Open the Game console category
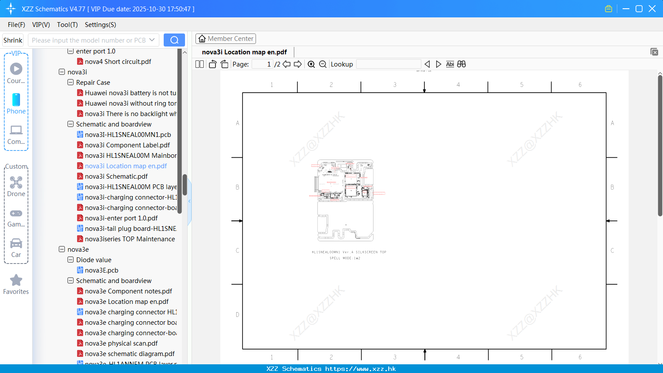The width and height of the screenshot is (663, 373). (x=16, y=217)
